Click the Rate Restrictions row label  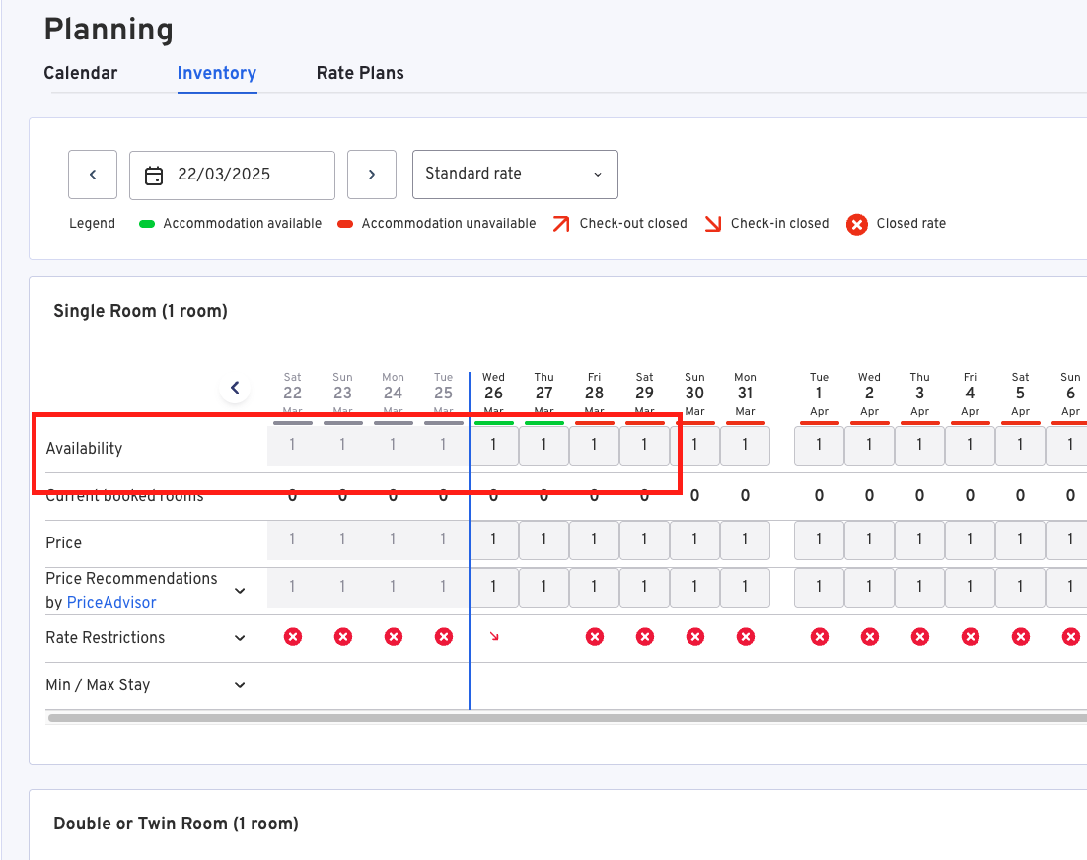click(106, 637)
